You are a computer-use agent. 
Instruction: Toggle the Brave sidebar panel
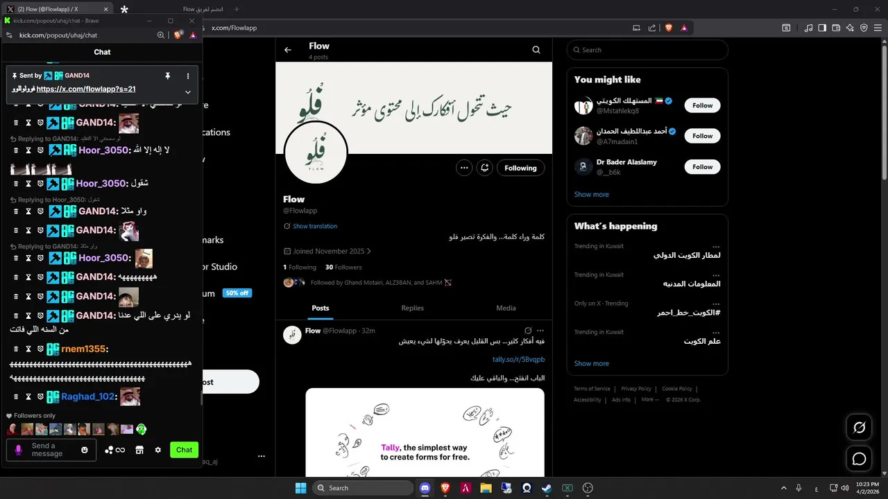(x=822, y=28)
